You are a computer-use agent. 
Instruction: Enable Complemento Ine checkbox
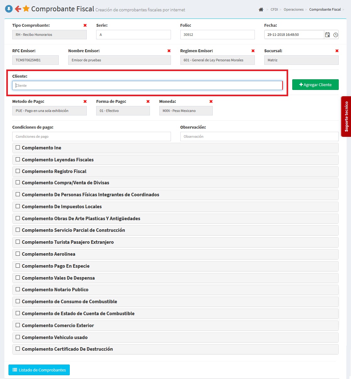[x=18, y=148]
